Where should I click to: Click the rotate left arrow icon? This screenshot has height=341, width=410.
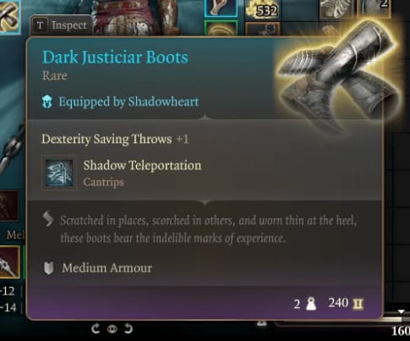coord(96,328)
